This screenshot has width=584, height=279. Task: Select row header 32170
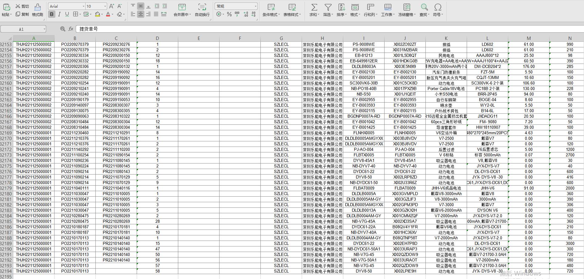[x=6, y=139]
